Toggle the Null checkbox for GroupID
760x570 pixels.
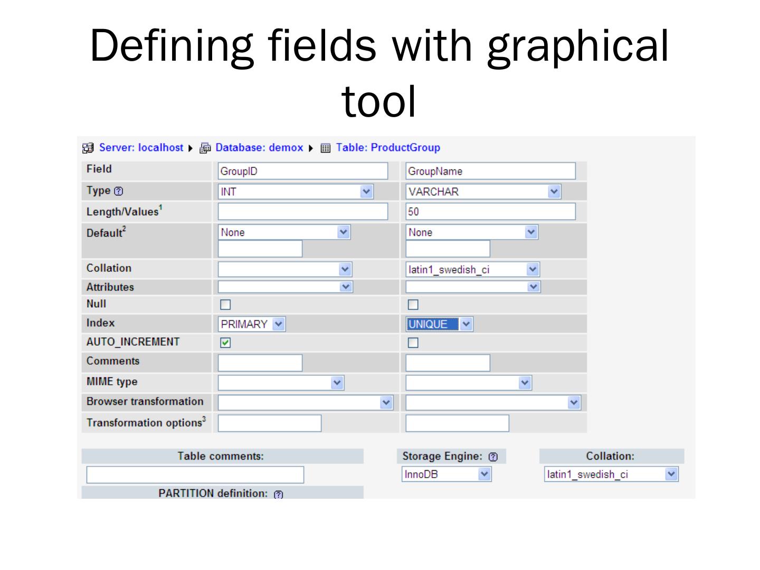(225, 305)
